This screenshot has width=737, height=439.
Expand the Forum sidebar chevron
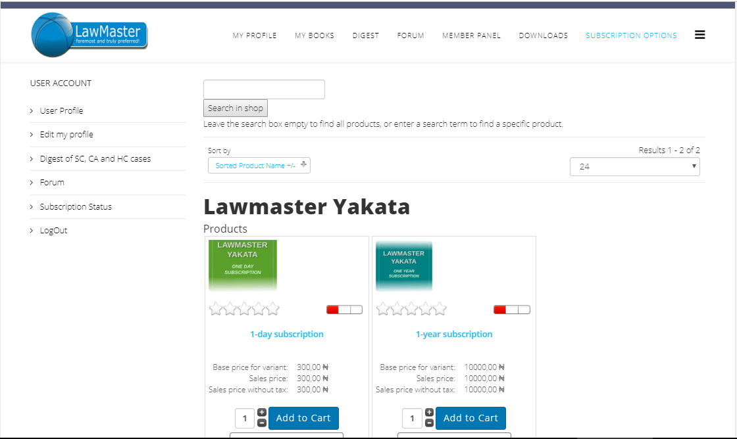pyautogui.click(x=32, y=183)
